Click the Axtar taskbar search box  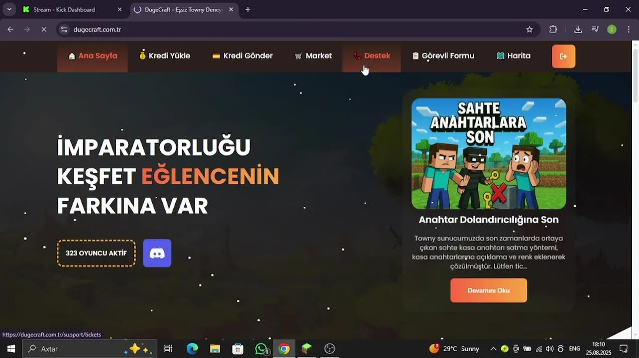90,349
